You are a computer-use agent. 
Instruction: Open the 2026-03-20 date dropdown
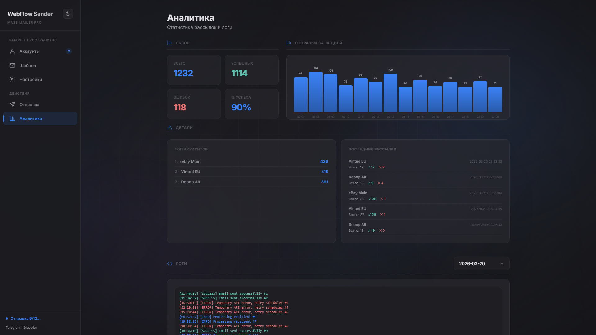pos(481,263)
